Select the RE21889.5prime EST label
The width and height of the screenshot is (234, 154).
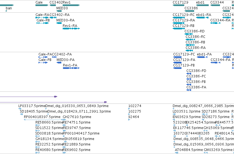[x=77, y=145]
